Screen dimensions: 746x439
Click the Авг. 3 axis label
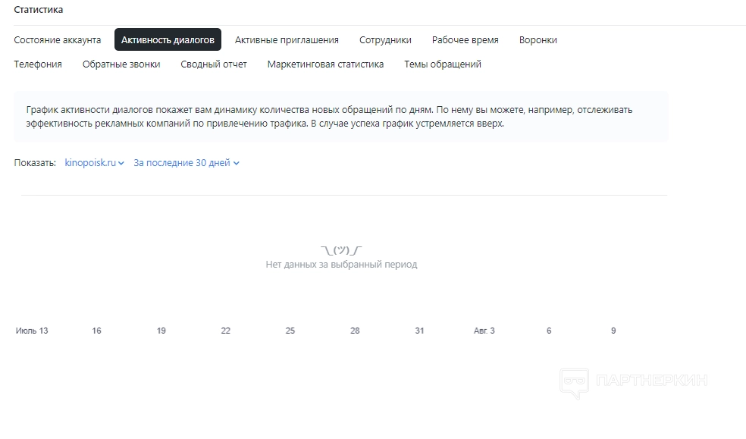[x=484, y=331]
